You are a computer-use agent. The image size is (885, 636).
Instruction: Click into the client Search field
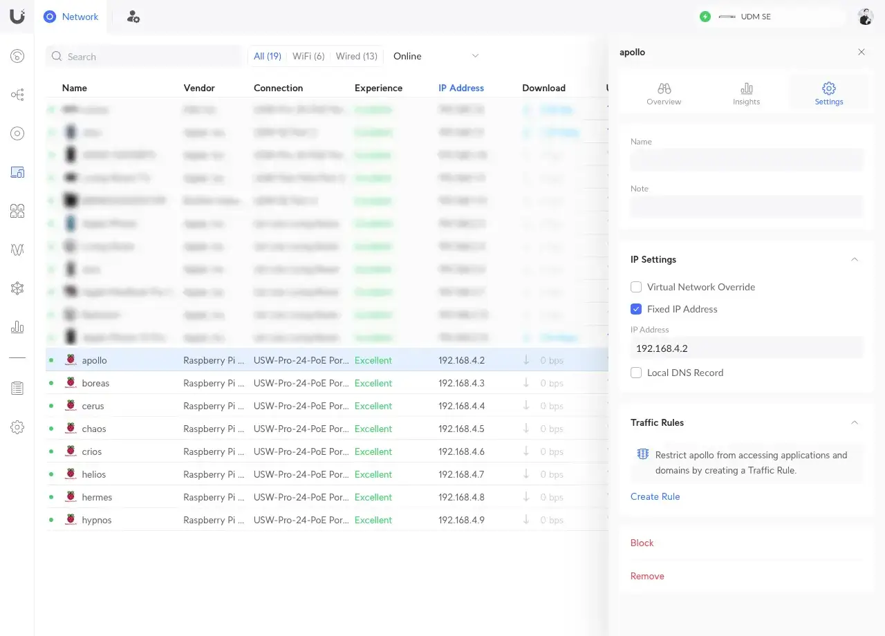point(145,57)
